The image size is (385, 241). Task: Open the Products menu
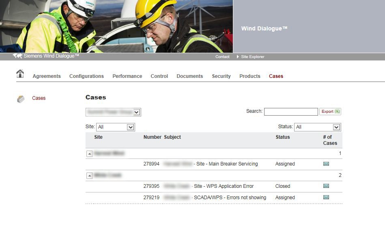click(x=250, y=76)
